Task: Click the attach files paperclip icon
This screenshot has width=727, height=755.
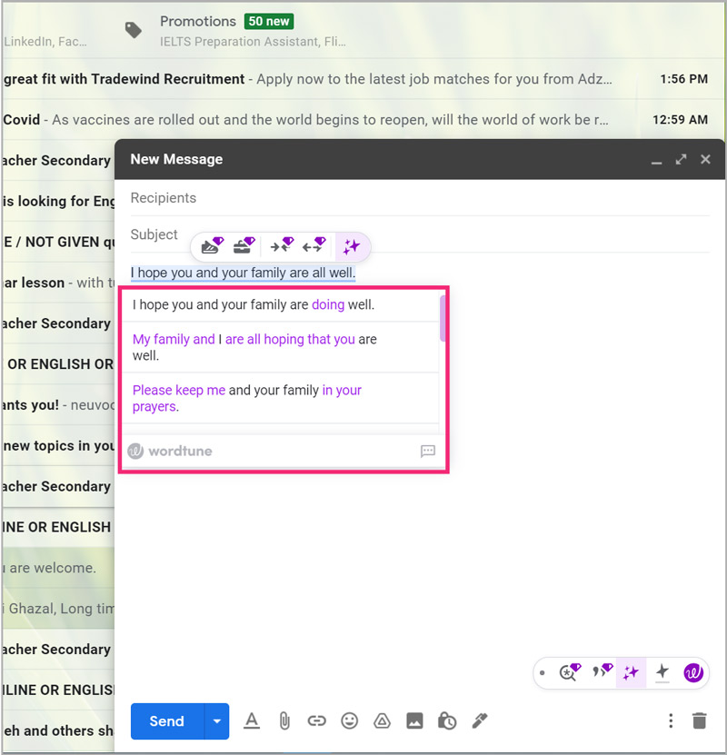Action: click(284, 720)
